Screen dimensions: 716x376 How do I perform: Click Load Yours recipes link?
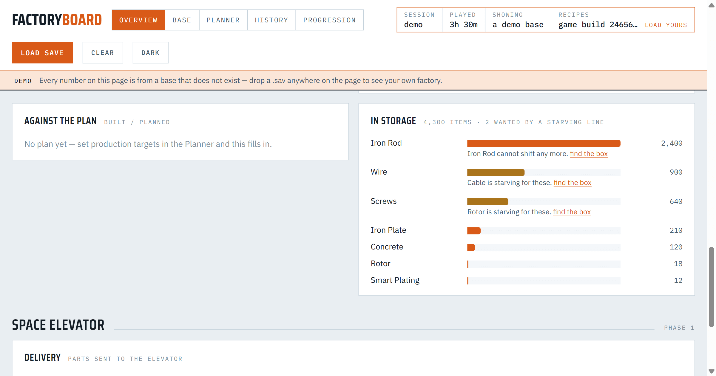[666, 25]
